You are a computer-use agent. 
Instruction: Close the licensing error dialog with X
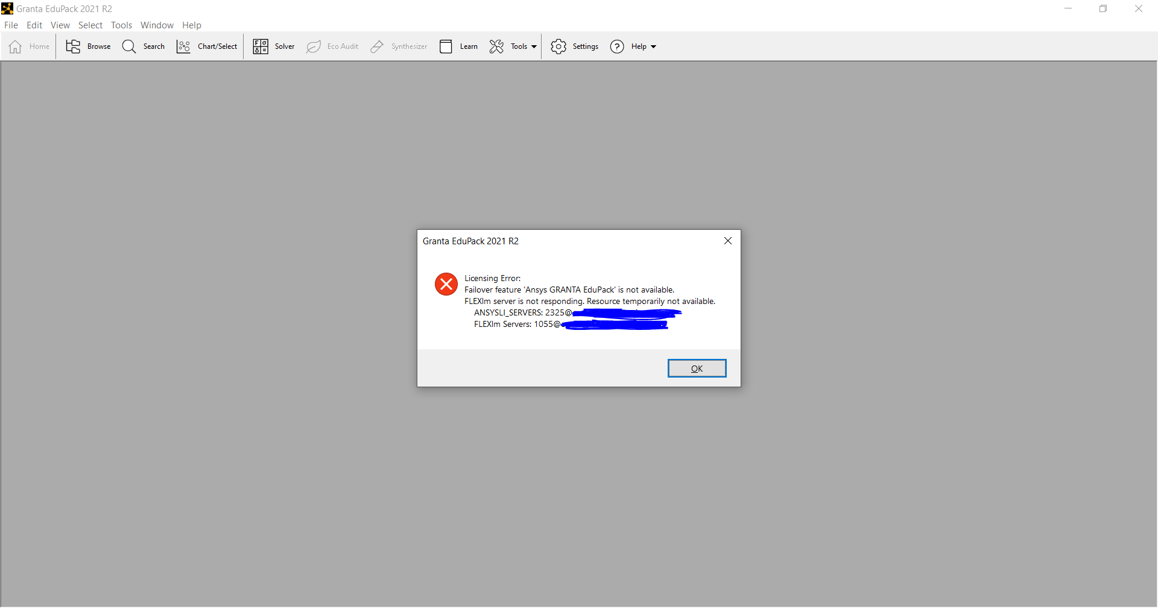point(728,241)
